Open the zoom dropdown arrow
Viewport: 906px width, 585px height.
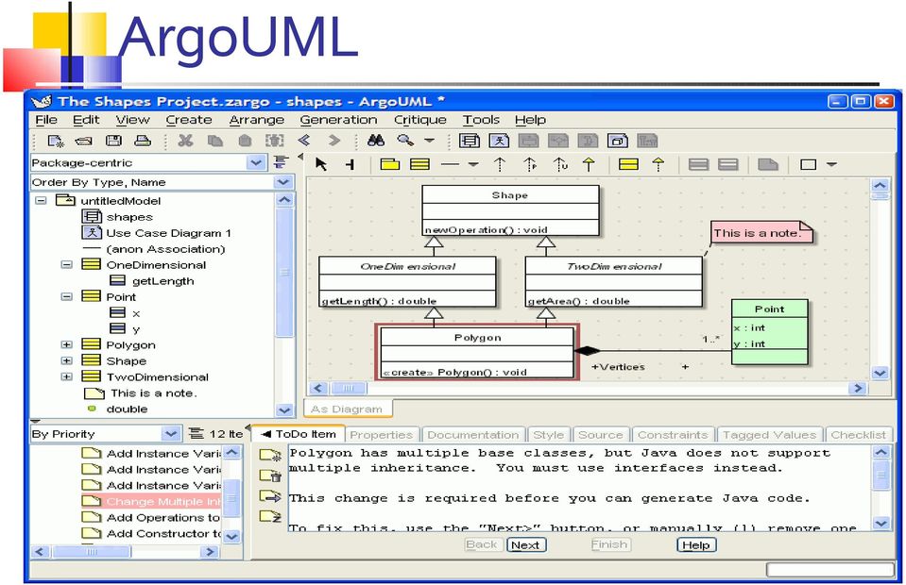[x=429, y=141]
